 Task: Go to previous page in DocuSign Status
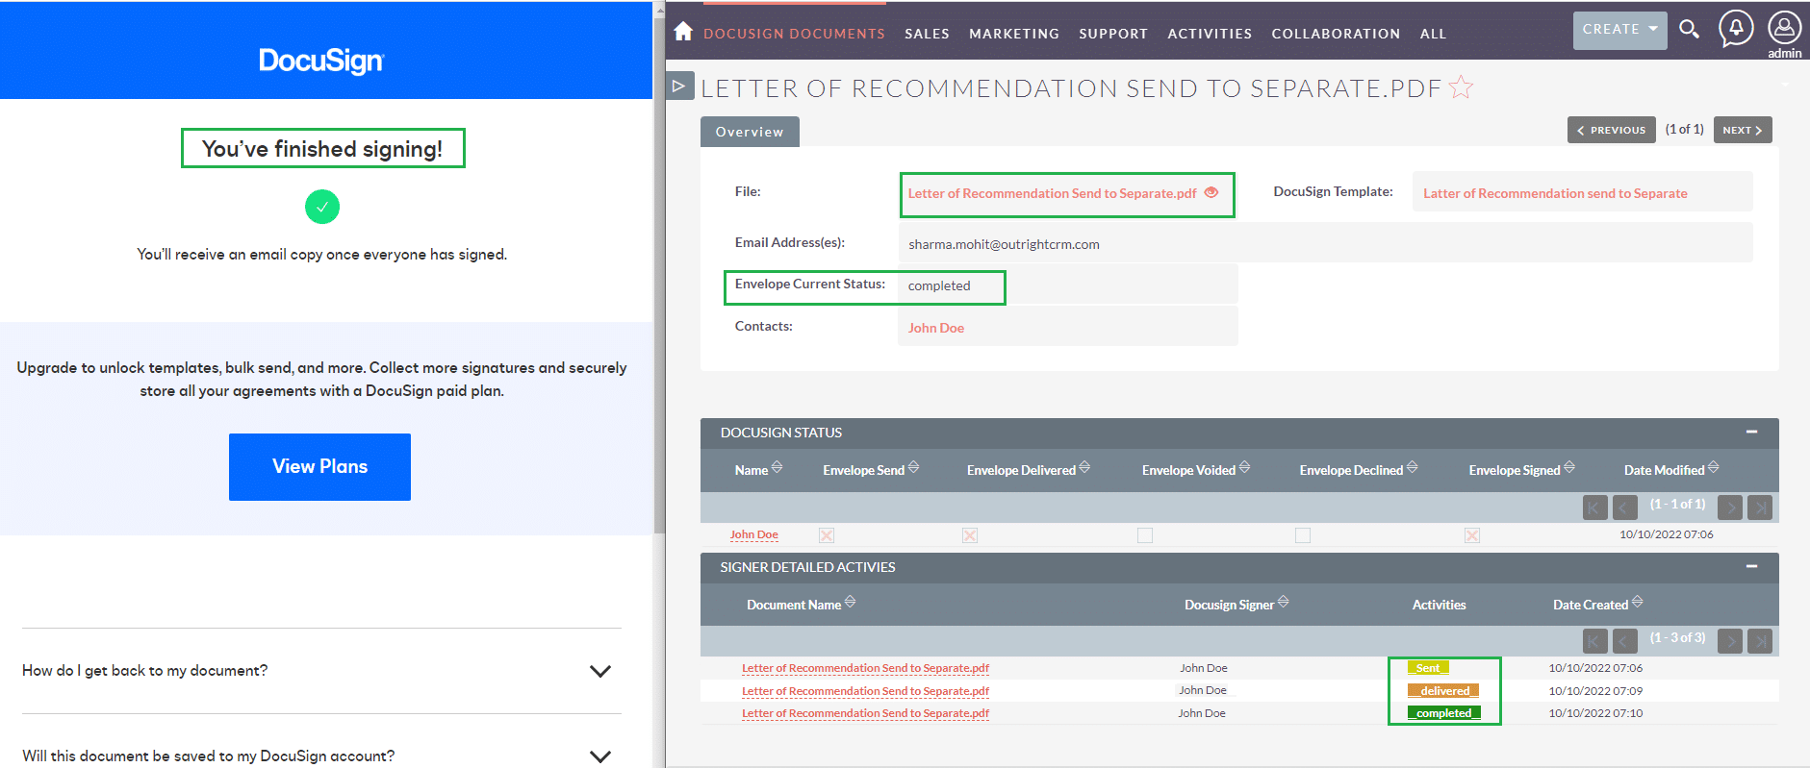[1625, 507]
